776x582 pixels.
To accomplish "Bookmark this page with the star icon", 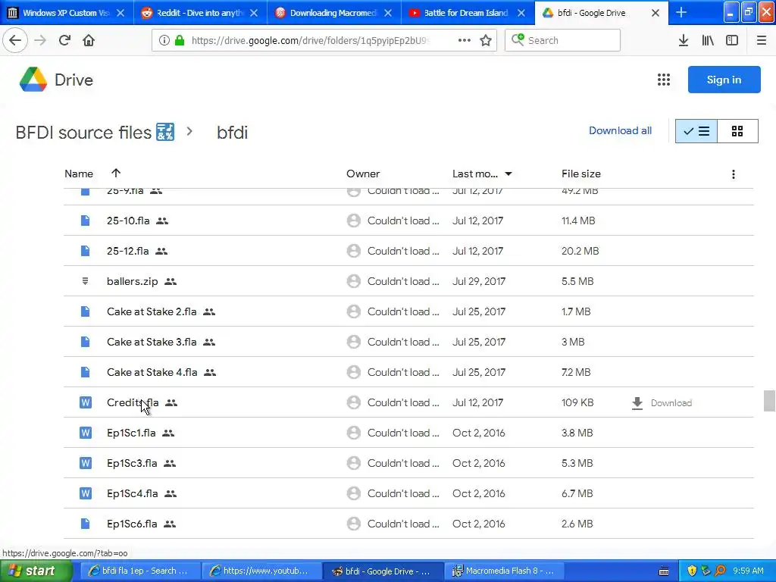I will (486, 40).
